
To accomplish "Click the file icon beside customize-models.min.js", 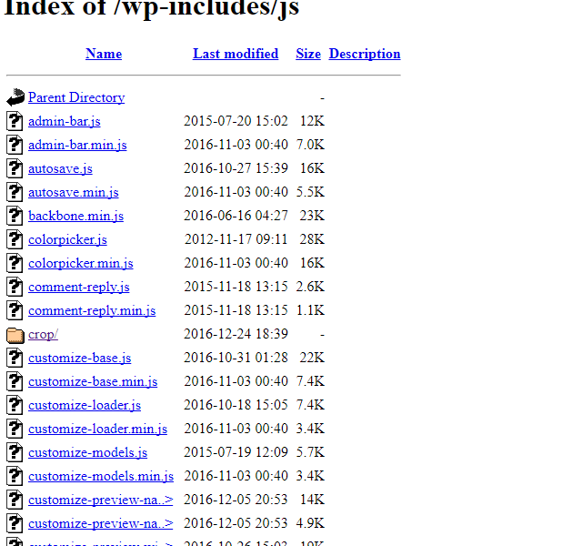I will coord(15,476).
